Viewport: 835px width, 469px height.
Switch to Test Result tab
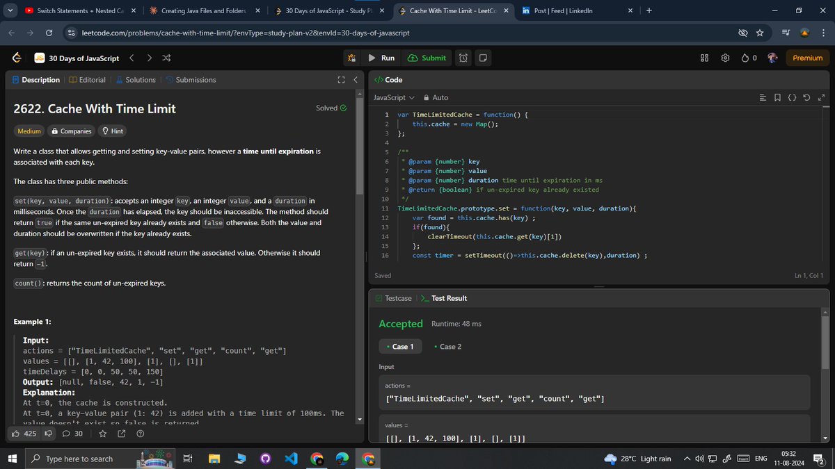coord(444,298)
